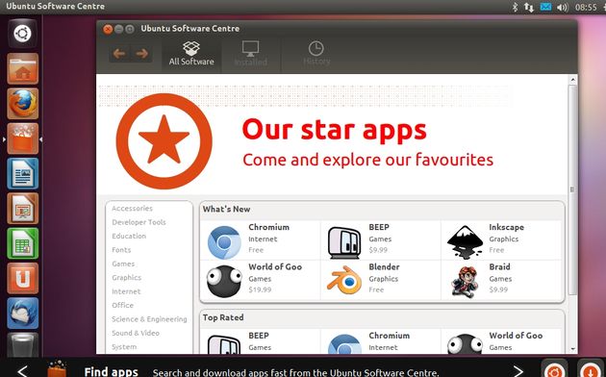Click the Find apps shopping bag icon
The image size is (606, 377).
pyautogui.click(x=57, y=369)
